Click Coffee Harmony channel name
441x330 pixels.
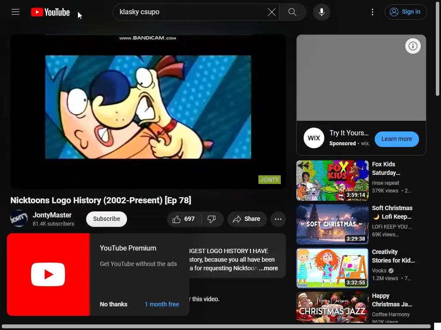tap(391, 314)
